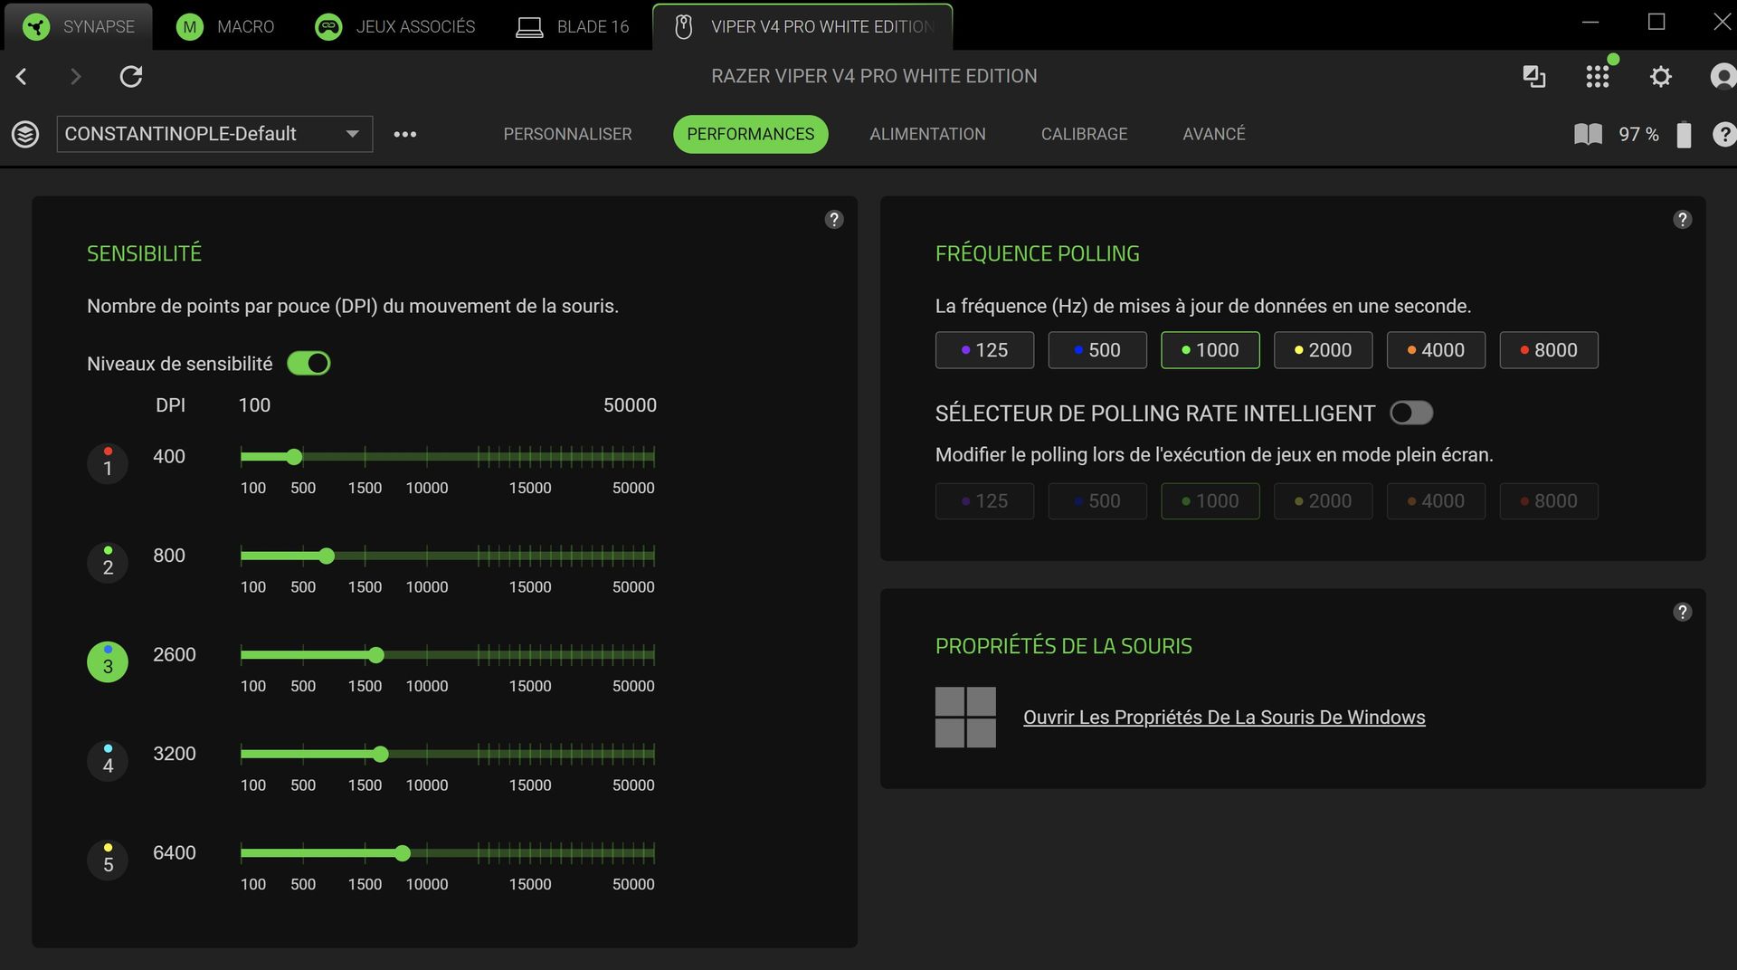The height and width of the screenshot is (970, 1737).
Task: Click the disabled 1000 smart polling option
Action: (x=1210, y=501)
